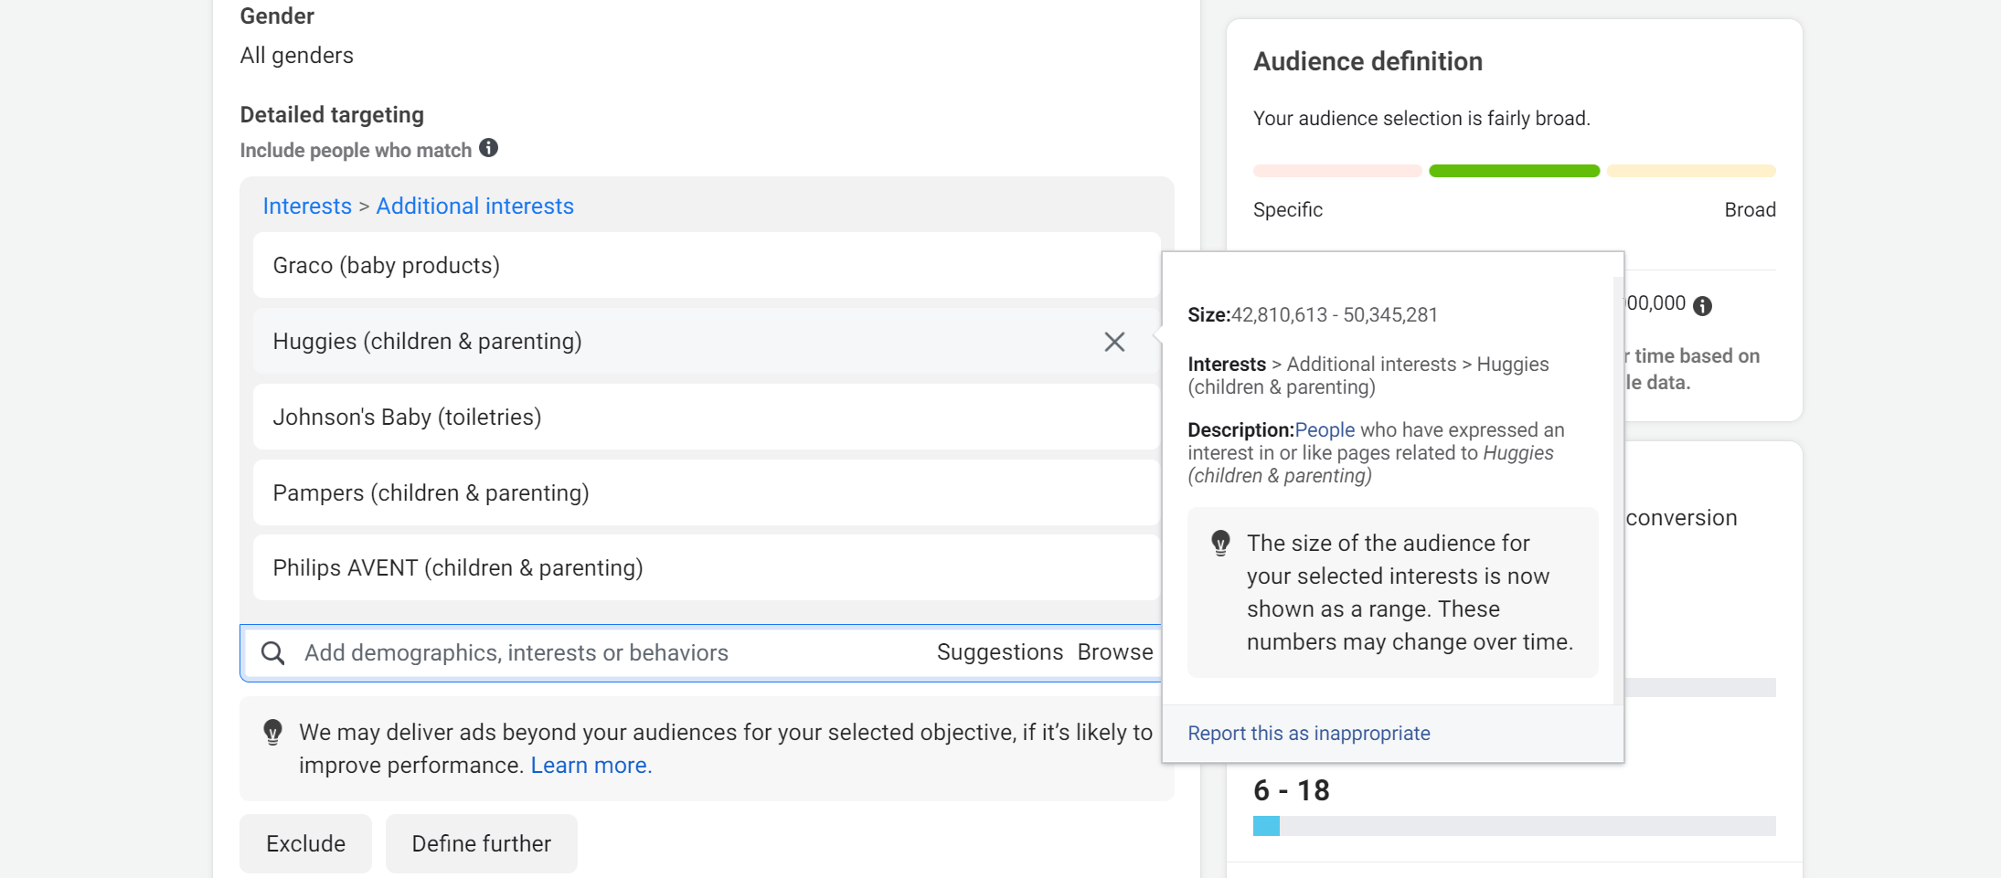Open the Additional interests breadcrumb link

pos(475,206)
